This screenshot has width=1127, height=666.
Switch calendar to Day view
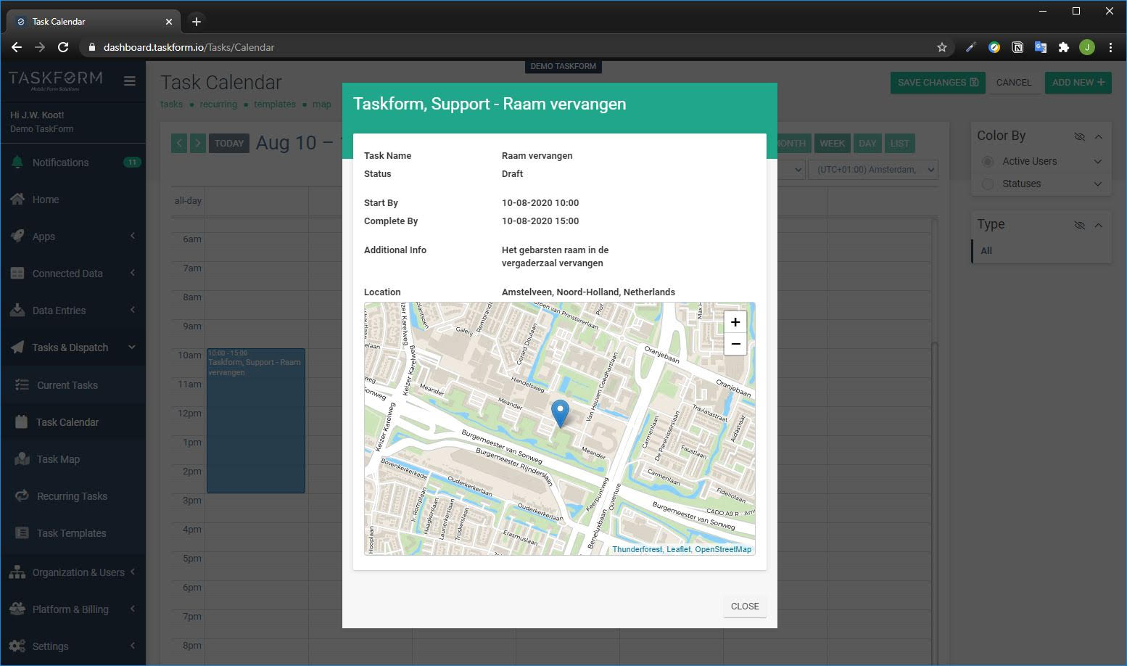(867, 143)
